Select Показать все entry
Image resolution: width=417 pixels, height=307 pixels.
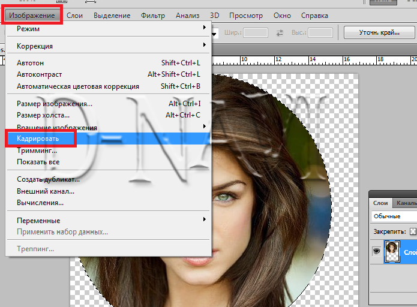point(109,162)
